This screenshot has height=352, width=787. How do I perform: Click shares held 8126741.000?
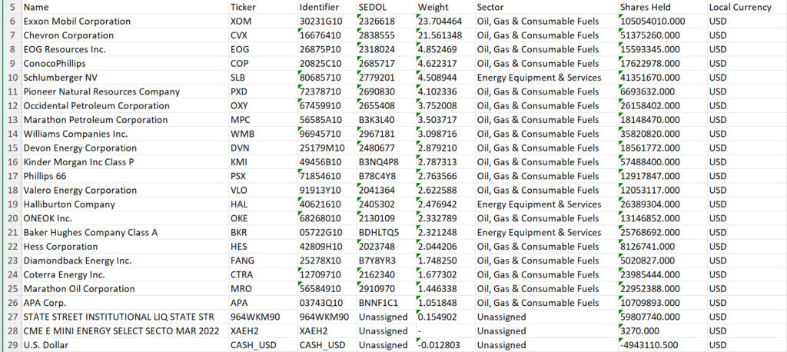point(662,247)
